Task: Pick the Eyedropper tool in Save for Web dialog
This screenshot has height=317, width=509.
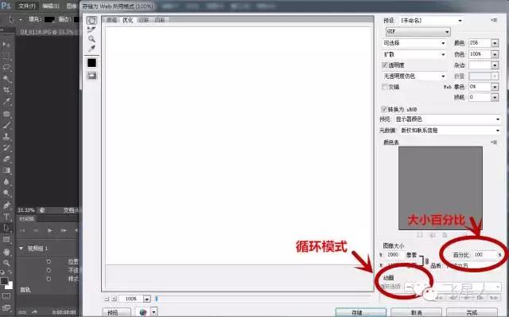Action: pos(91,49)
